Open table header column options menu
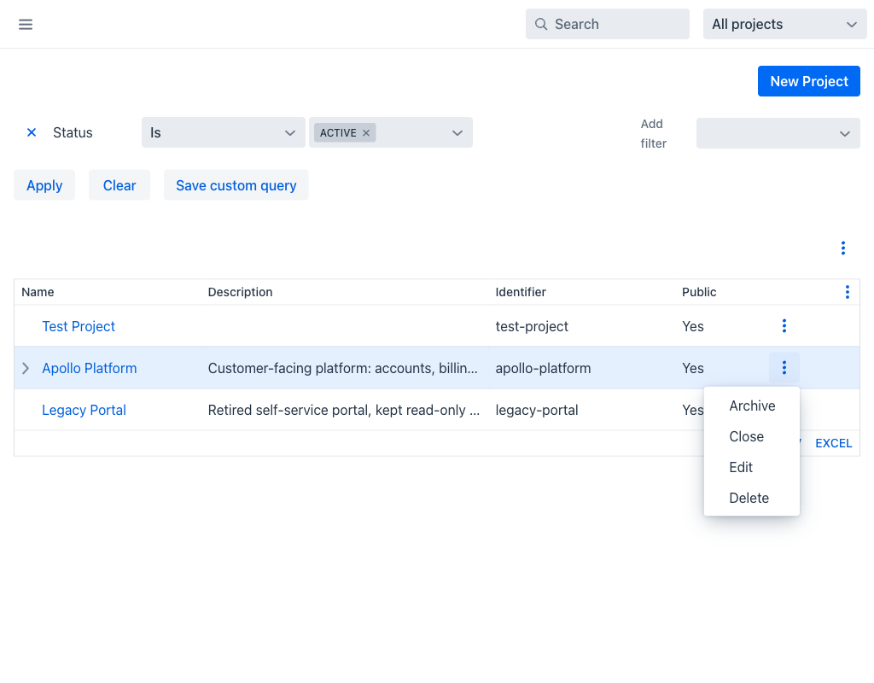Screen dimensions: 874x683 (848, 292)
